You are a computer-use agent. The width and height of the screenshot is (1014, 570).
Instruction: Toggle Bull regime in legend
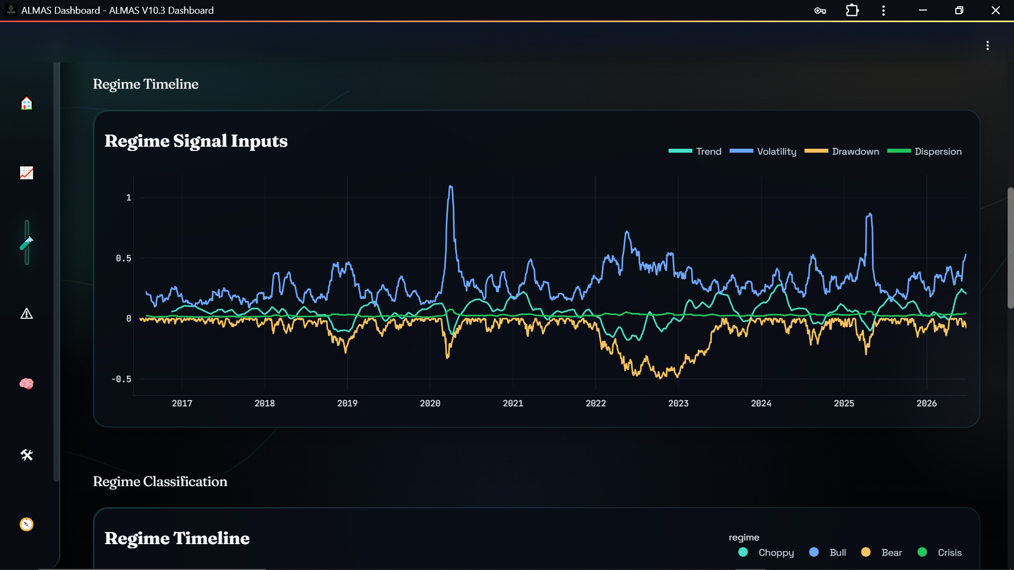tap(828, 553)
